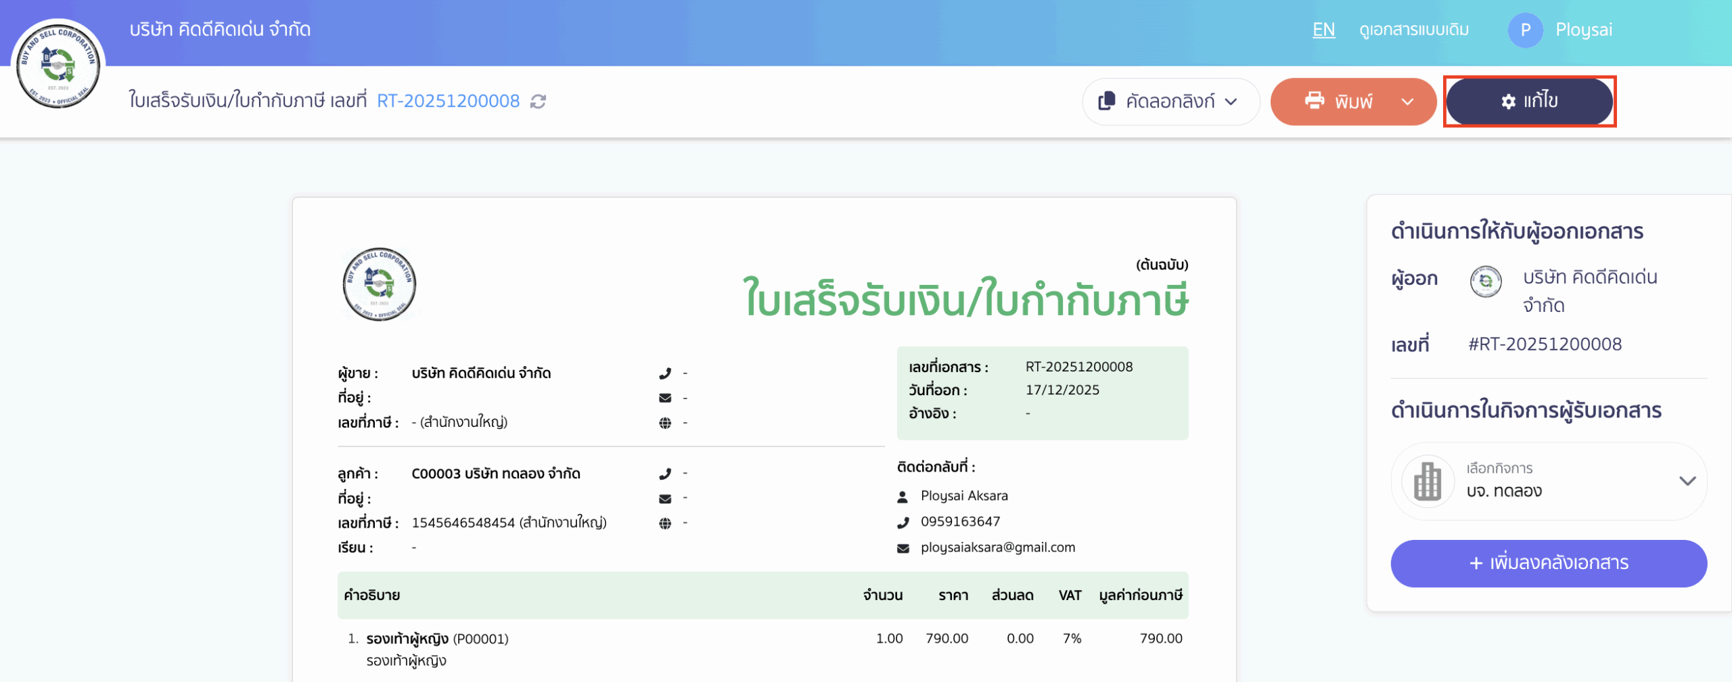Image resolution: width=1732 pixels, height=682 pixels.
Task: Click the building icon in เลือกกิจการ selector
Action: (1428, 481)
